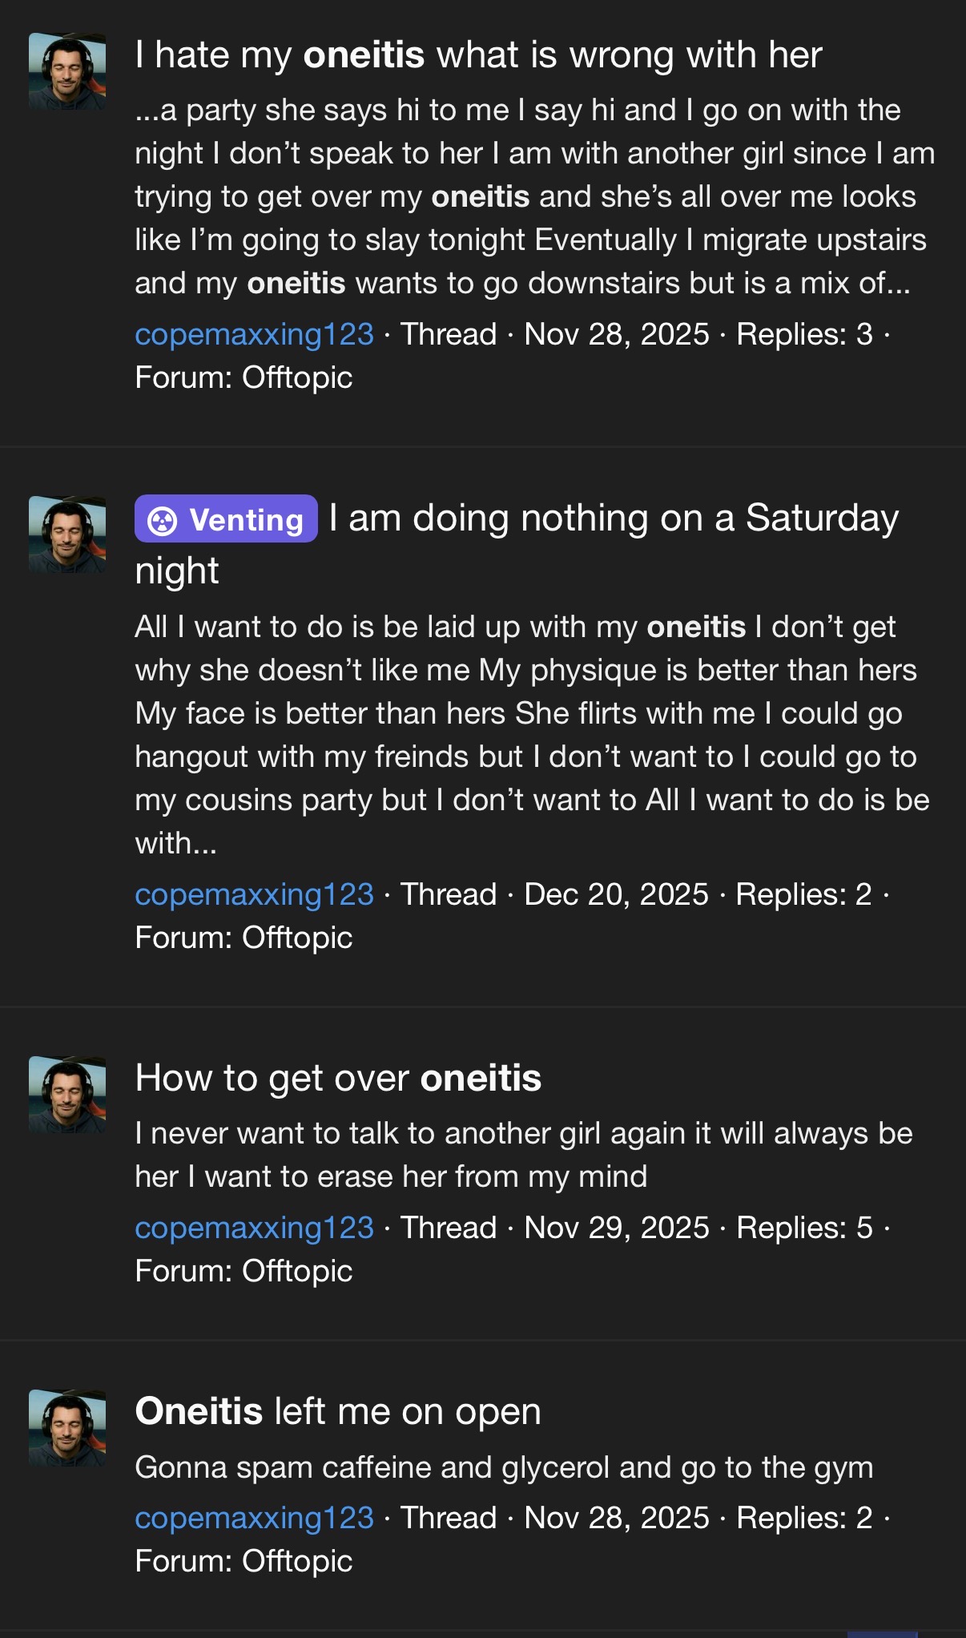
Task: Open thread 'I hate my oneitis what is wrong with her'
Action: click(478, 55)
